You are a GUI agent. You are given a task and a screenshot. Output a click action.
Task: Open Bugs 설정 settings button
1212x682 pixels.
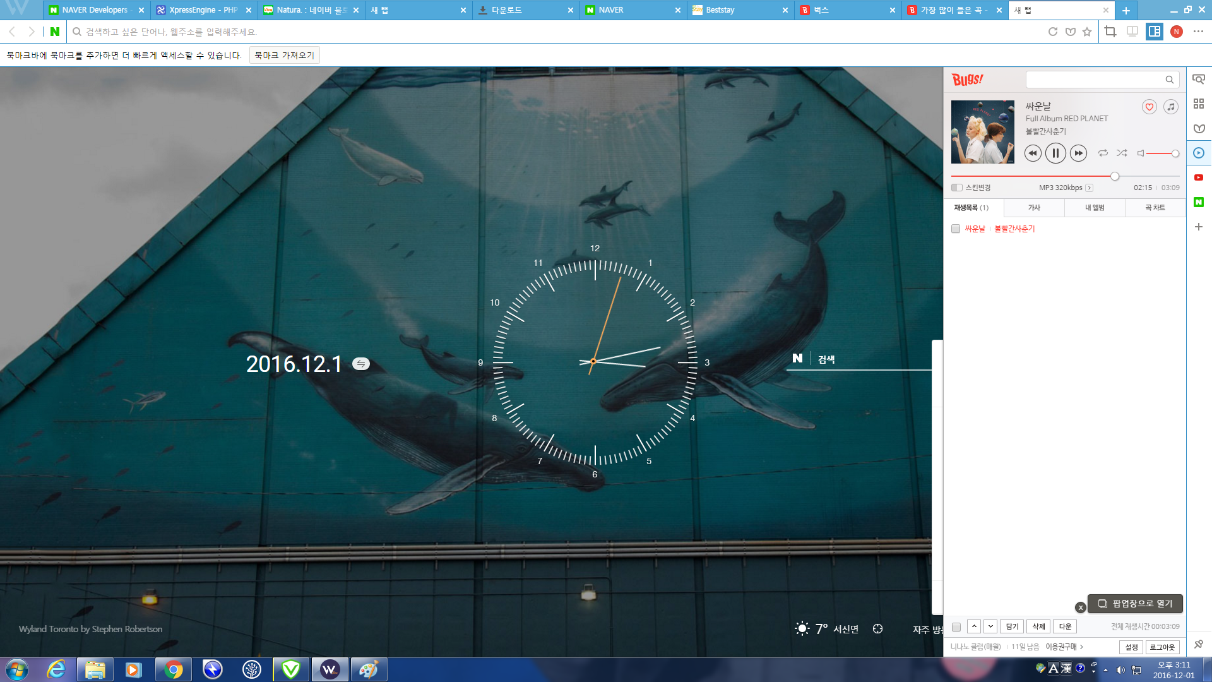pos(1131,647)
